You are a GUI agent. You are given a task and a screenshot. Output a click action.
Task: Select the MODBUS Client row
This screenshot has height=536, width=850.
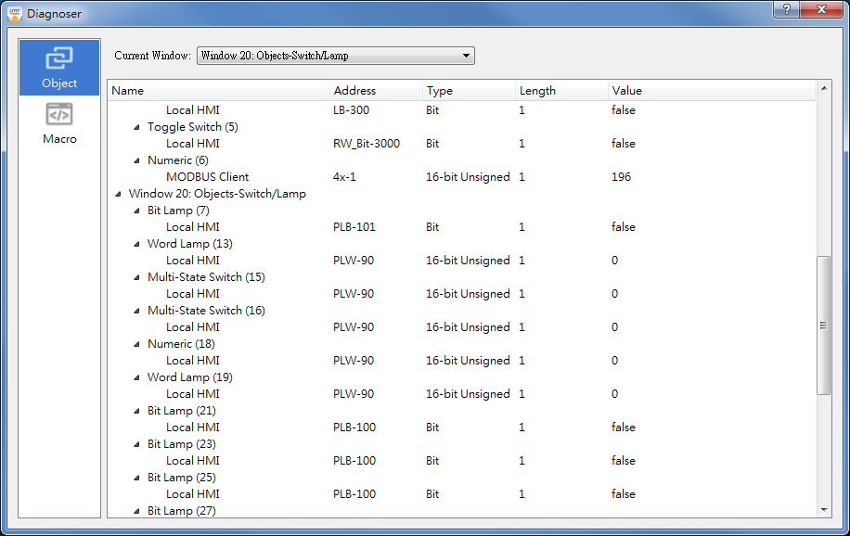coord(207,177)
